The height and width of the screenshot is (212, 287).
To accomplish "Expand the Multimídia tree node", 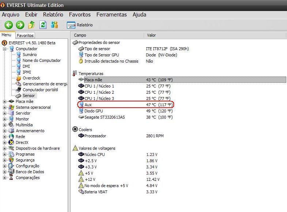I will (5, 125).
